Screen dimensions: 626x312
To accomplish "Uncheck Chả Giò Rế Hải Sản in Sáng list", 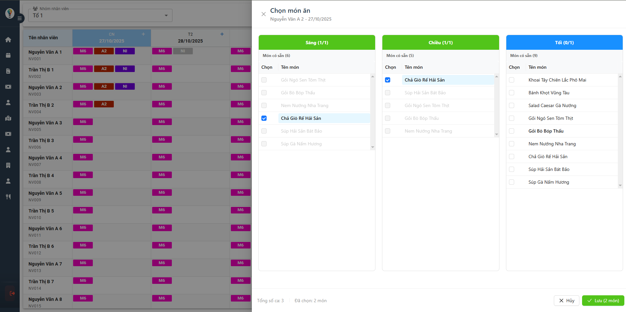I will pyautogui.click(x=264, y=118).
